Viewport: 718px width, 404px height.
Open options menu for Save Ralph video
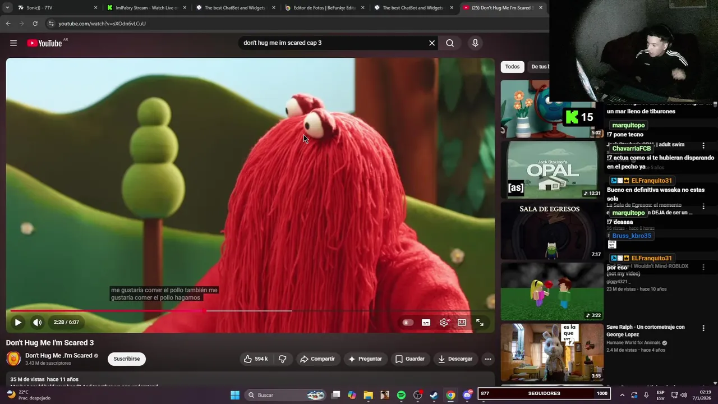(x=703, y=328)
